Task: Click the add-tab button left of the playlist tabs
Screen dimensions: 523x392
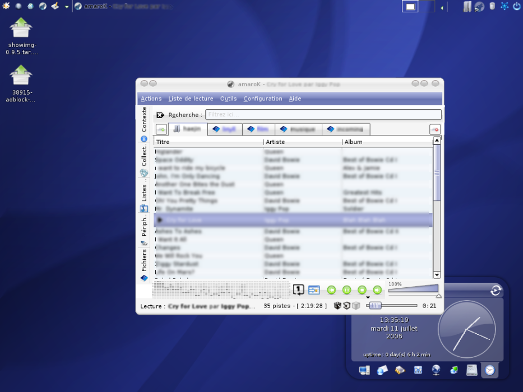Action: pos(161,129)
